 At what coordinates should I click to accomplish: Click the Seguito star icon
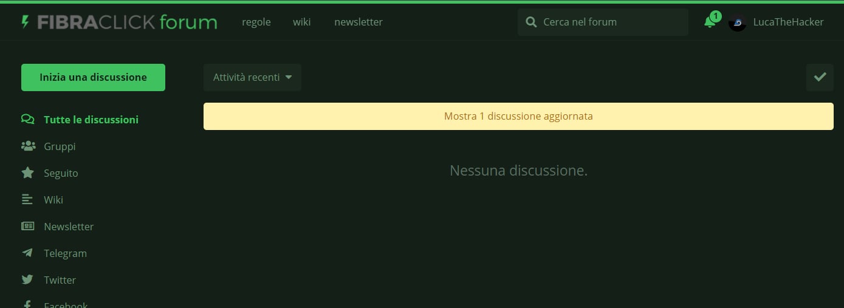point(28,173)
